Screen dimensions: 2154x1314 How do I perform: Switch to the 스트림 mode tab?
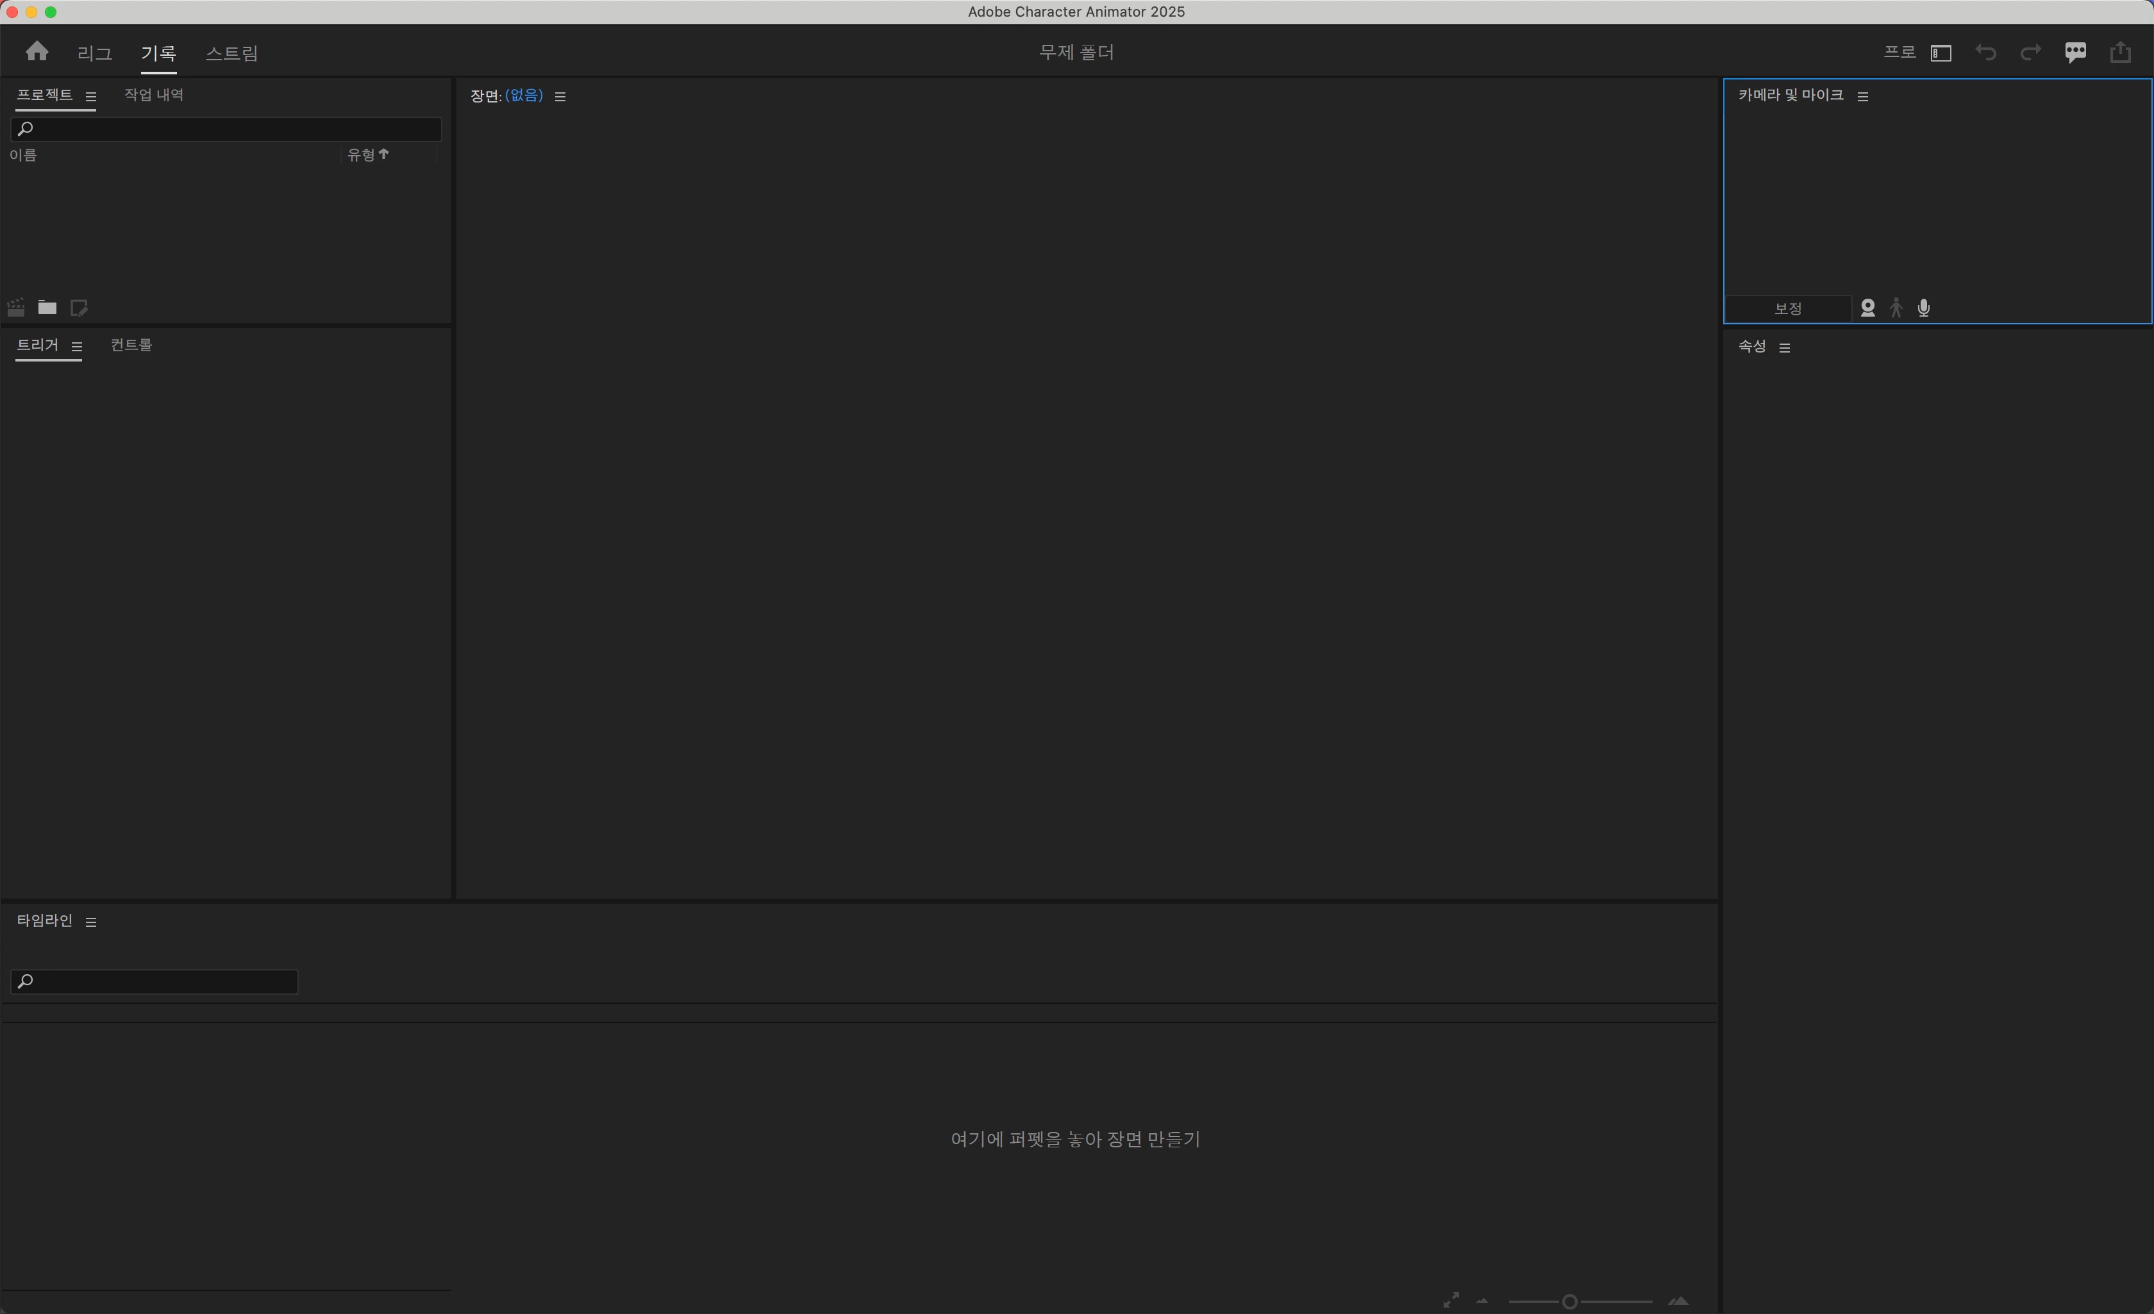pos(231,53)
